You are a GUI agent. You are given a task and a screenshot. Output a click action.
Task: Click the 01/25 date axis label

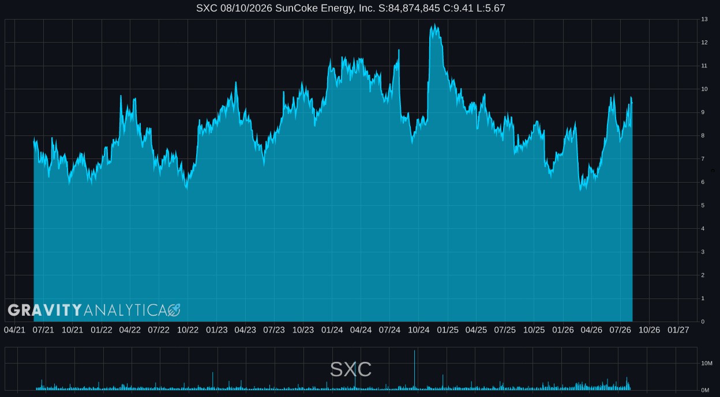click(447, 330)
